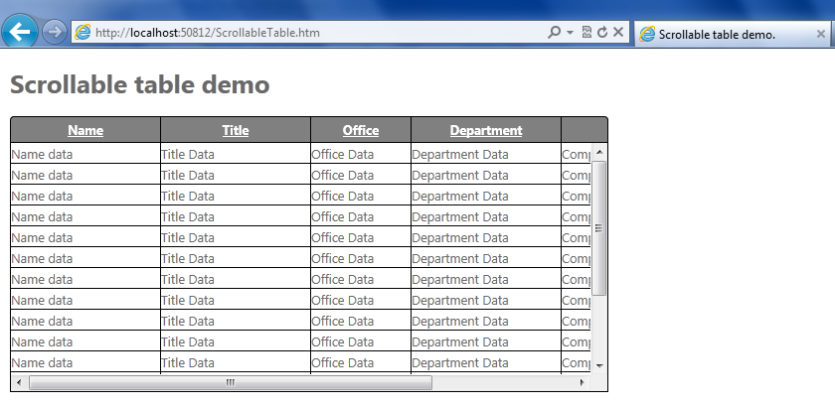The height and width of the screenshot is (407, 835).
Task: Sort the table by Name column
Action: point(85,130)
